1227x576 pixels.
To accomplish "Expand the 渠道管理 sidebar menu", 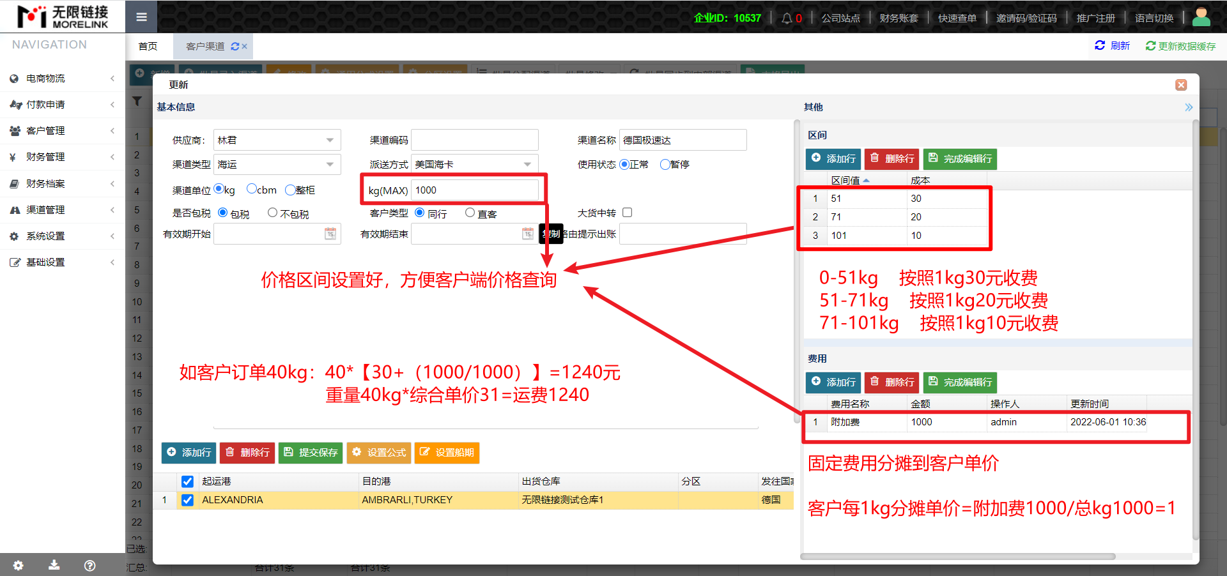I will coord(62,210).
